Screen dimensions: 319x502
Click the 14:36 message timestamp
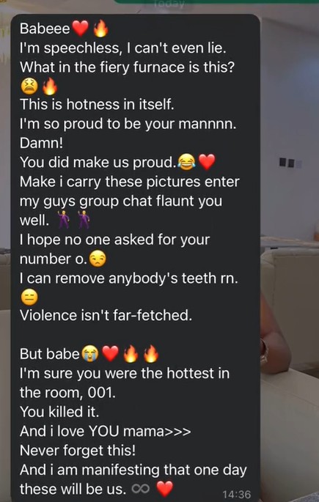[x=236, y=495]
